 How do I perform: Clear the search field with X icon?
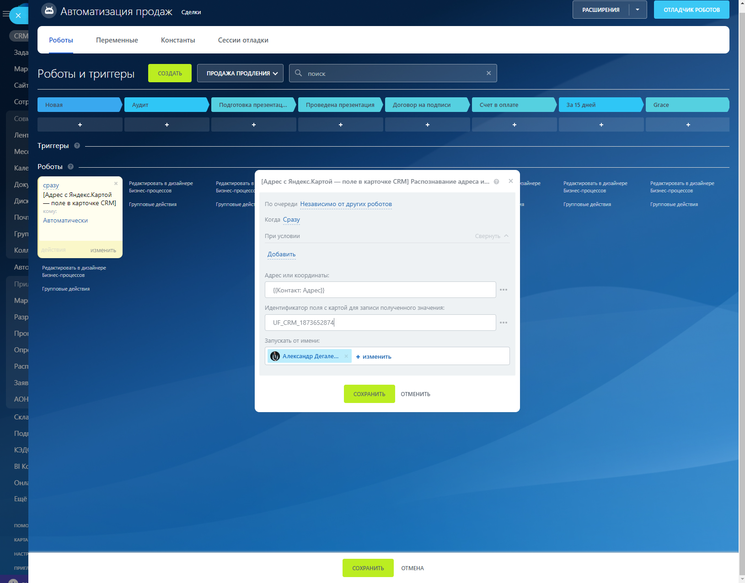(488, 73)
